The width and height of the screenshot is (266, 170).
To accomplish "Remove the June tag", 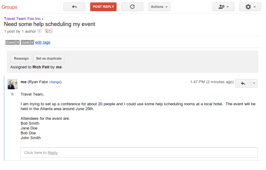I will [x=32, y=42].
